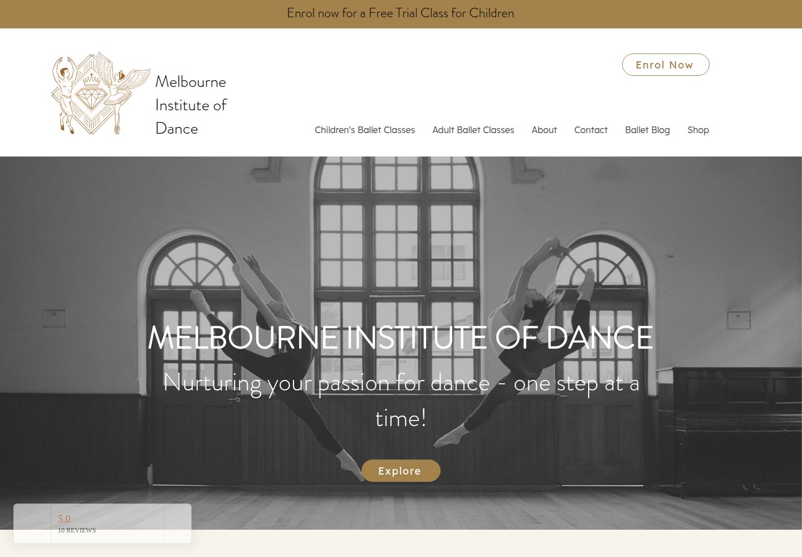Open the 10 Reviews label

(77, 530)
